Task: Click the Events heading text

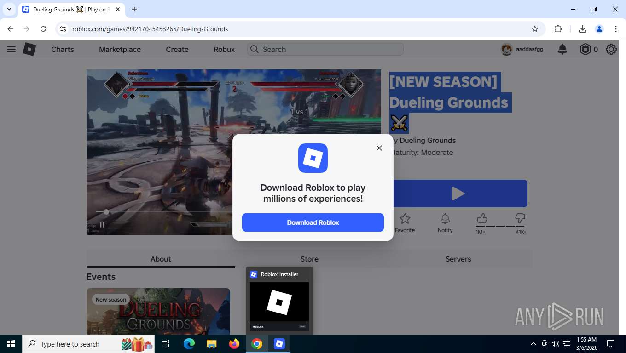Action: pos(101,277)
